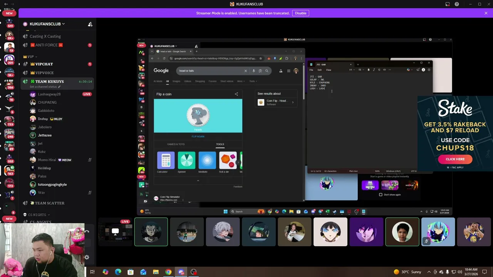Click FLIP AGAIN under the coin
Image resolution: width=493 pixels, height=277 pixels.
[198, 137]
